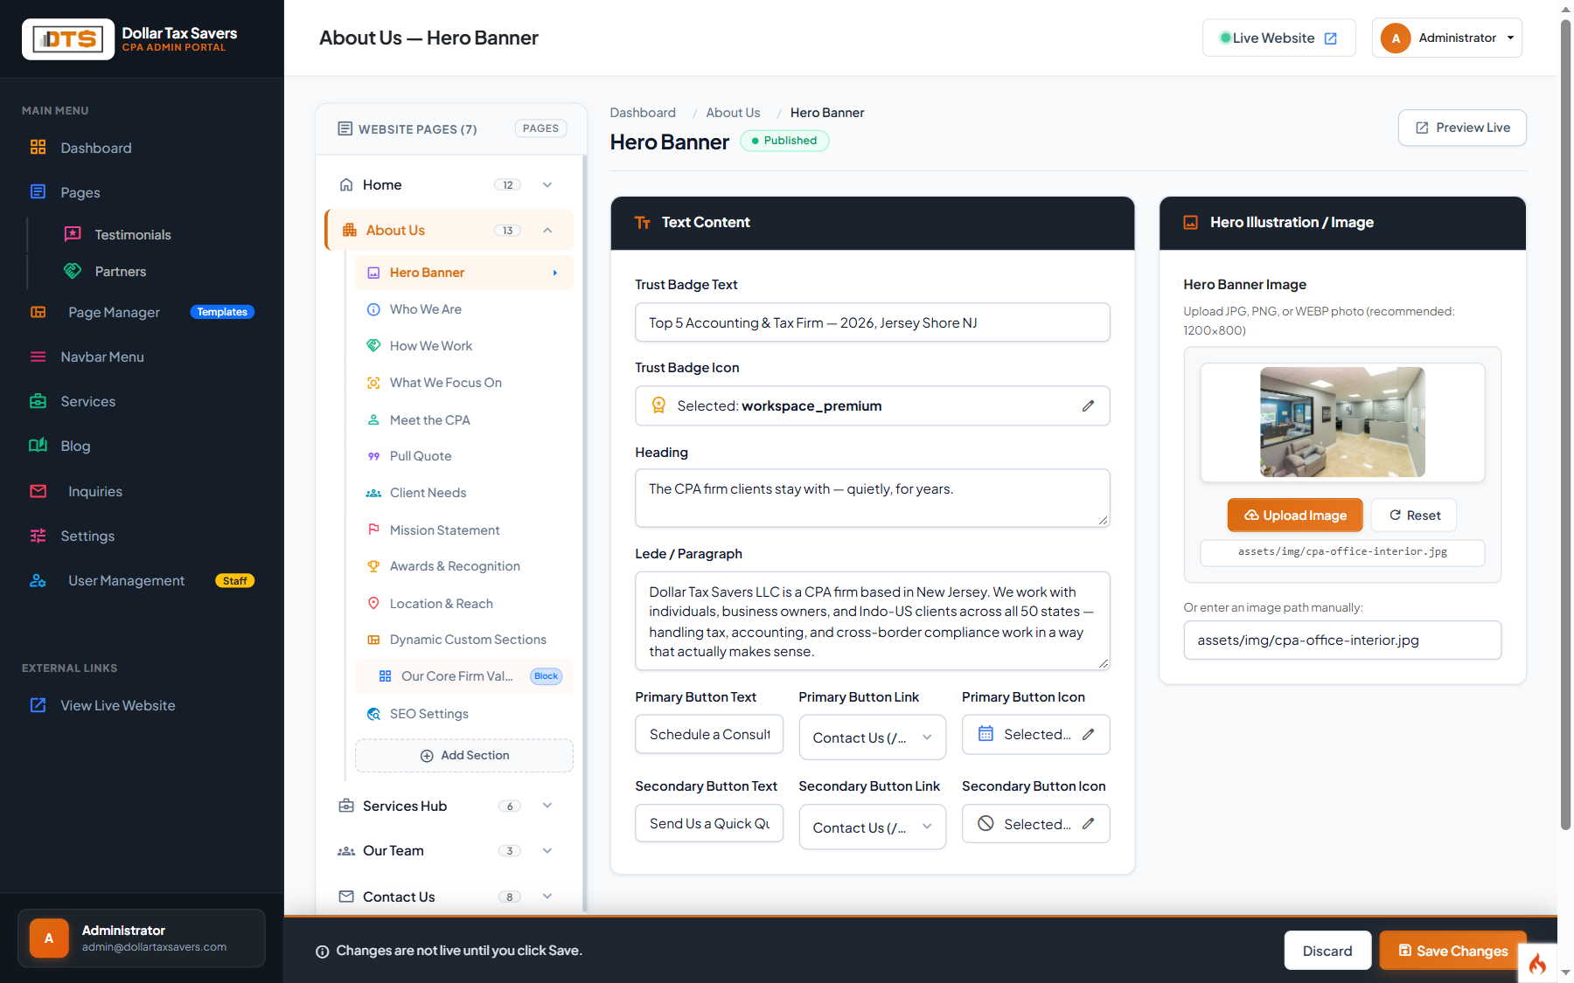Open the Dashboard grid icon in main menu
The height and width of the screenshot is (983, 1574).
click(x=38, y=147)
